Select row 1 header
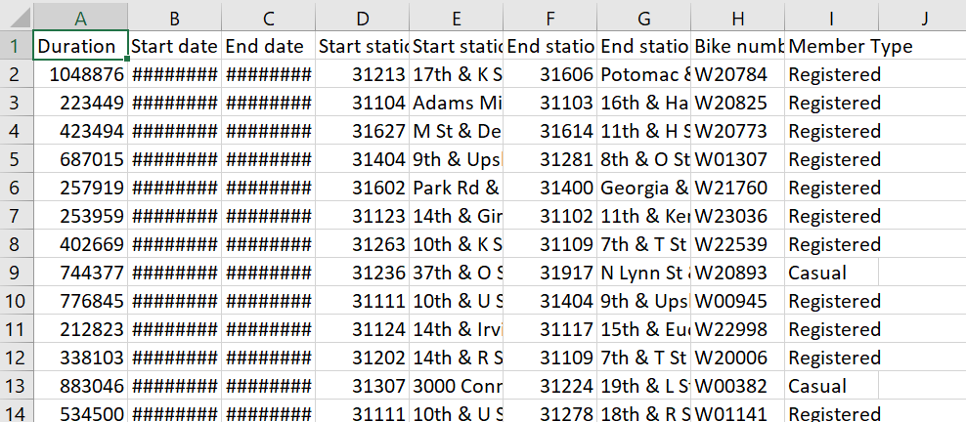The width and height of the screenshot is (966, 422). (16, 46)
